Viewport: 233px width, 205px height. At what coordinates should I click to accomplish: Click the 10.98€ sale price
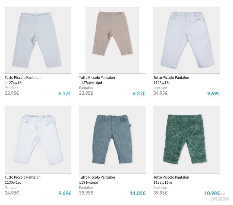coord(212,193)
